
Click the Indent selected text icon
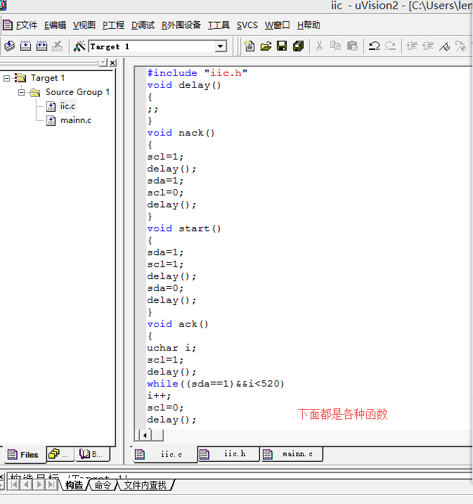tap(412, 46)
